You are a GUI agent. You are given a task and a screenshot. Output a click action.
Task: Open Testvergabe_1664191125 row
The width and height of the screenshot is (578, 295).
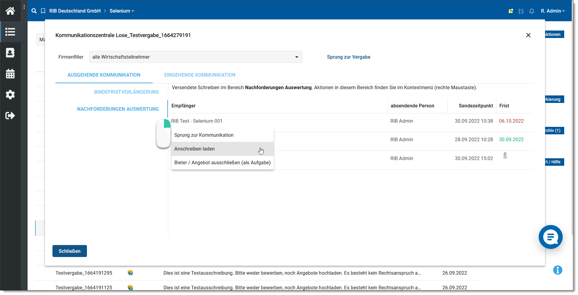point(257,288)
